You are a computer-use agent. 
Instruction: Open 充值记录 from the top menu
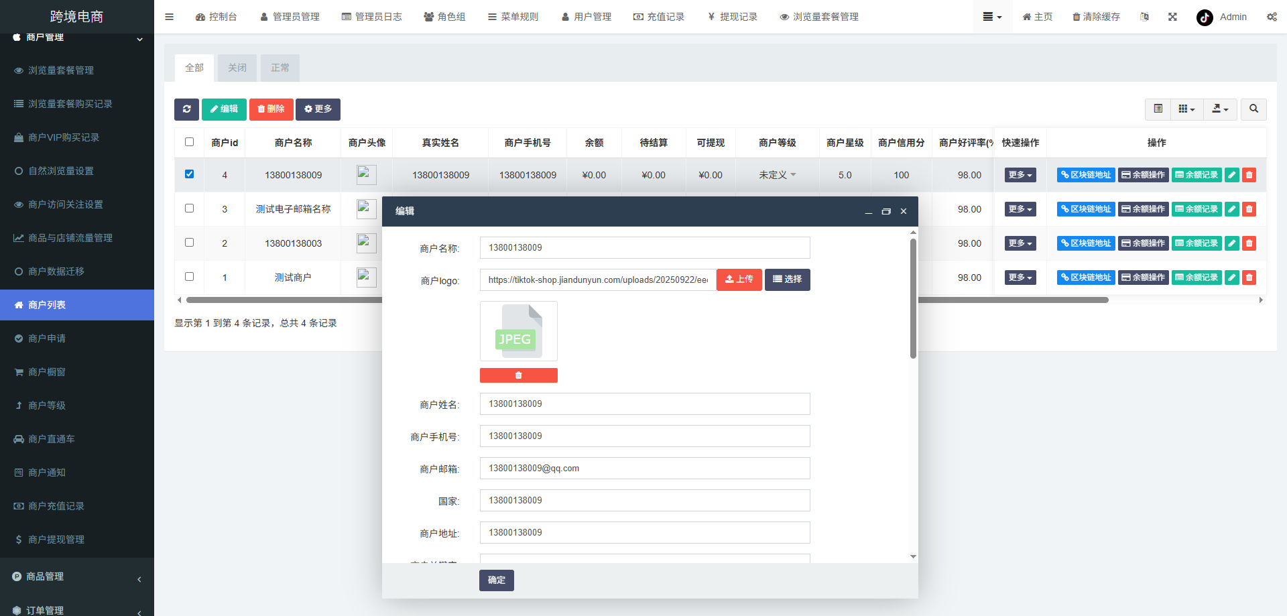point(660,17)
